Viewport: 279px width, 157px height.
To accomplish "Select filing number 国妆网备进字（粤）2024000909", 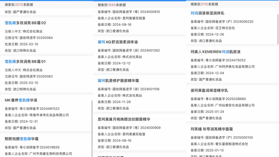I will (136, 128).
